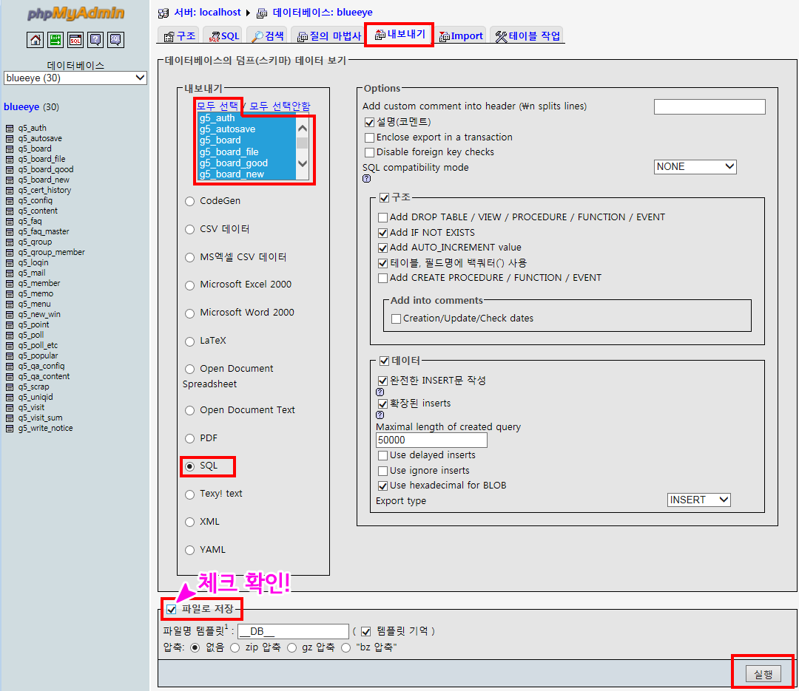The width and height of the screenshot is (799, 691).
Task: Open the SQL query window icon
Action: [75, 40]
